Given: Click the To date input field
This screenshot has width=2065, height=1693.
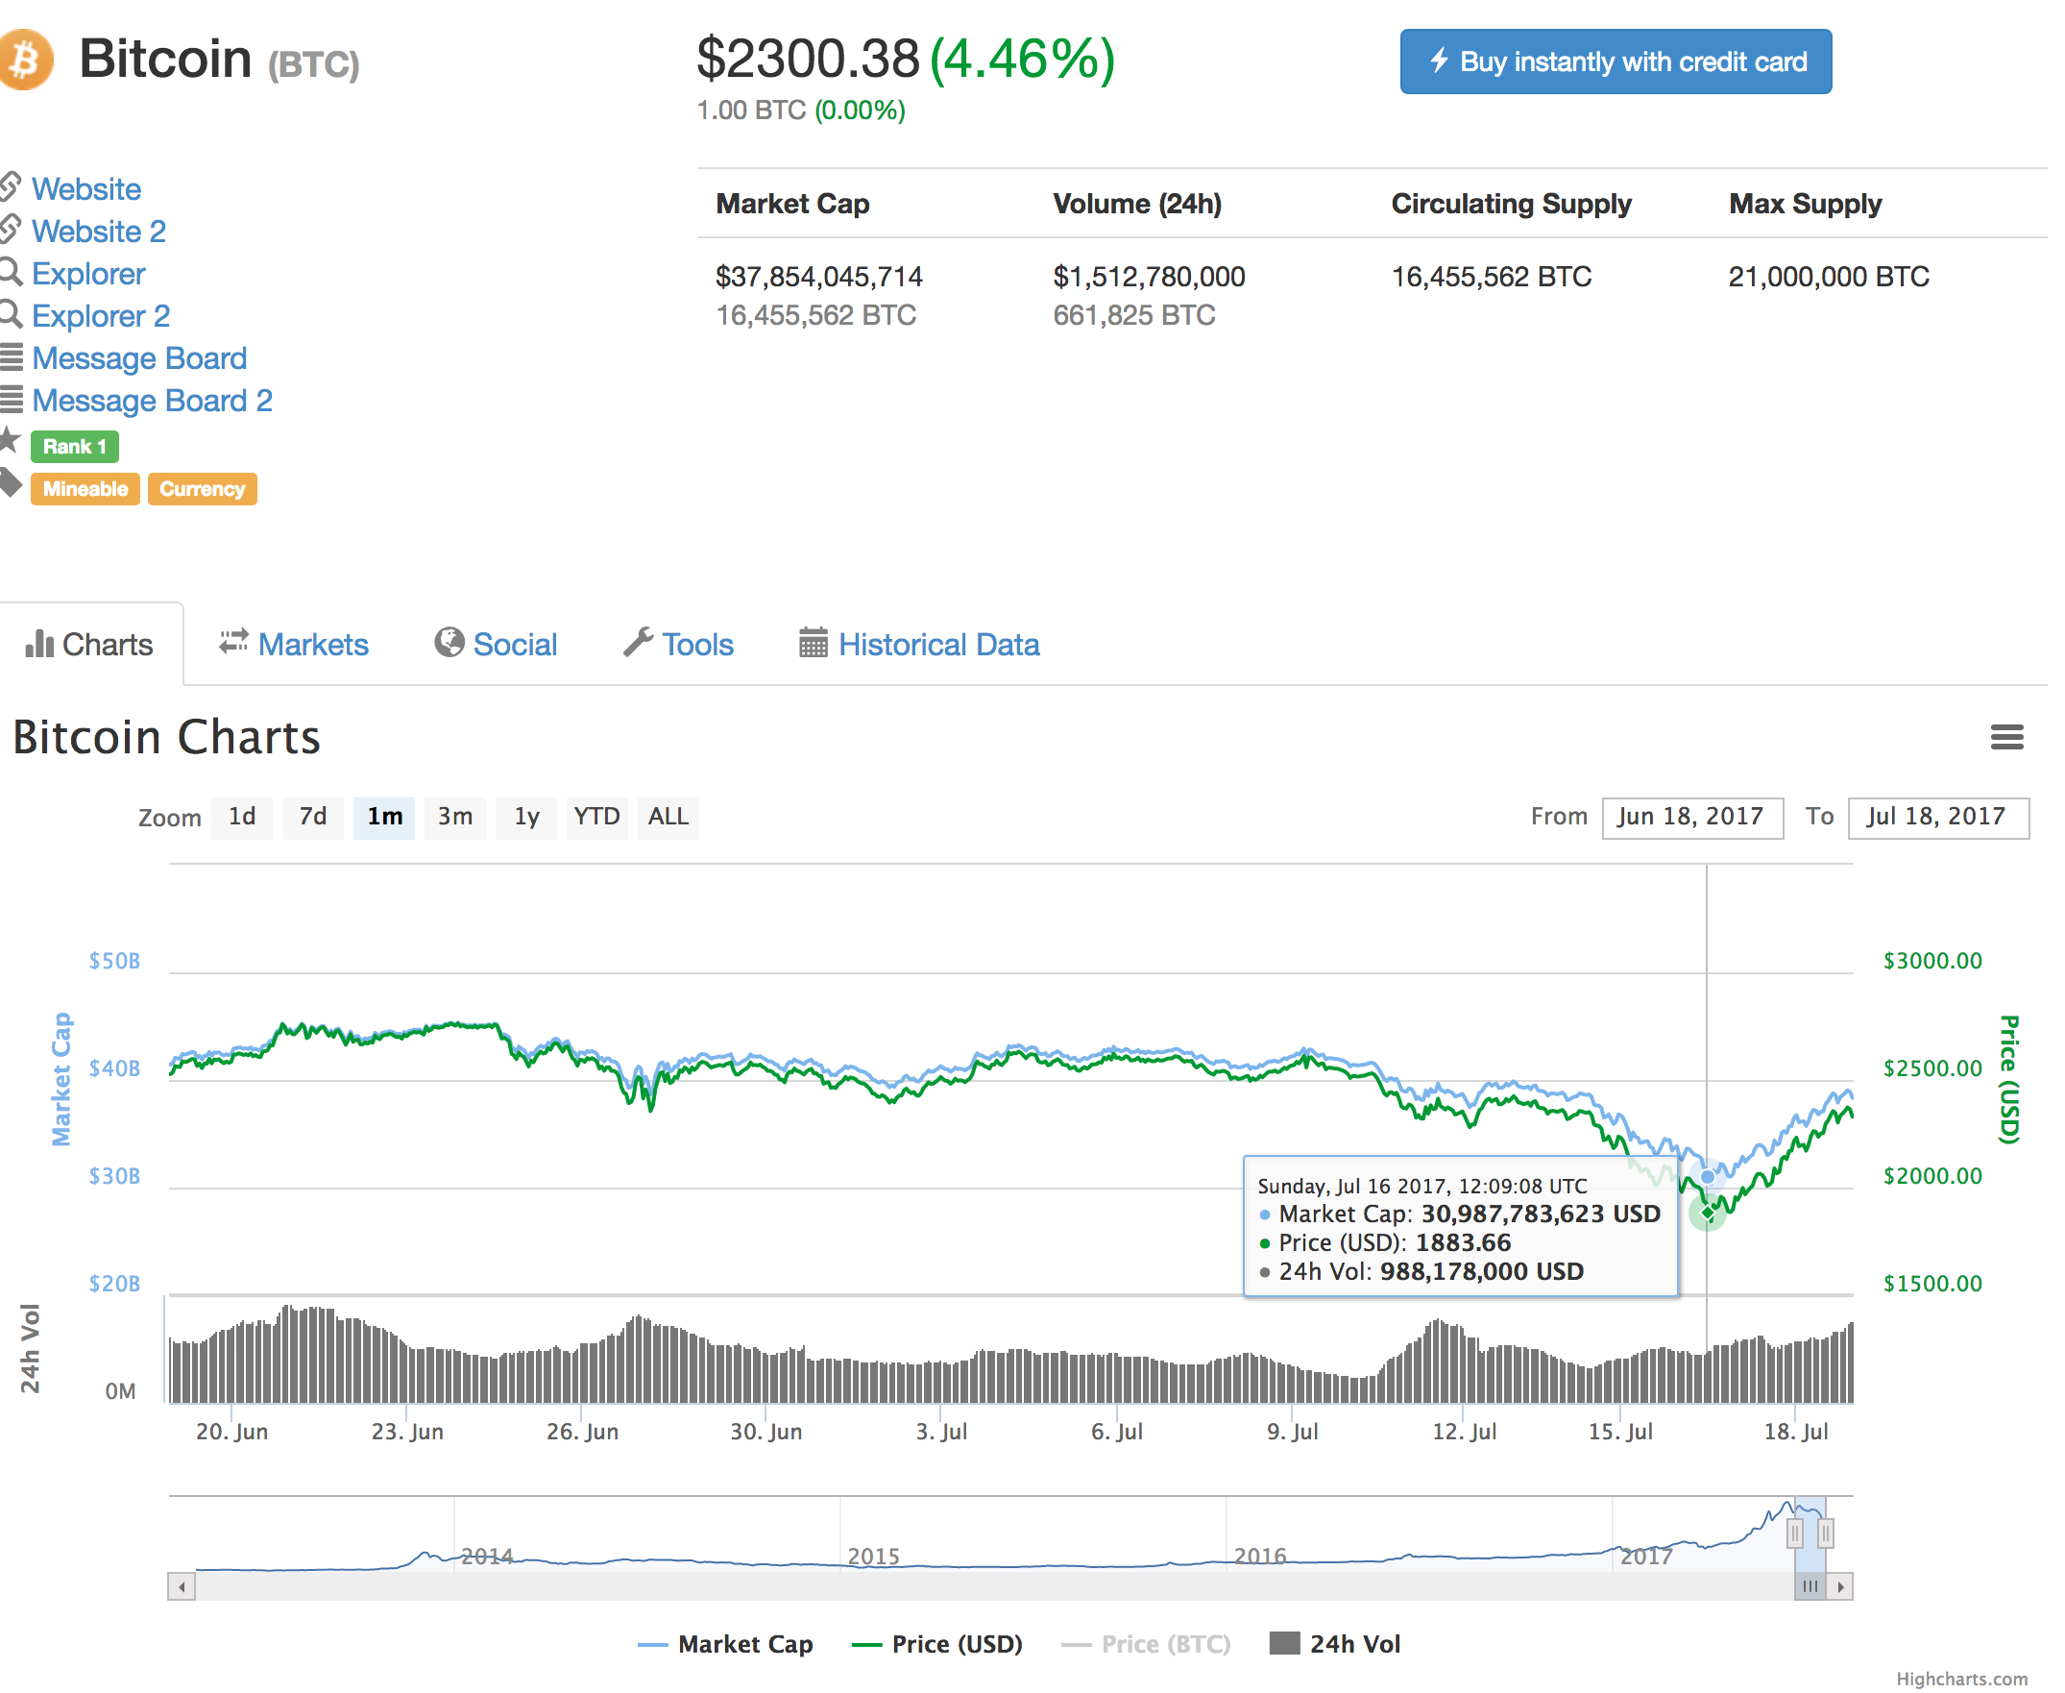Looking at the screenshot, I should [x=1938, y=818].
